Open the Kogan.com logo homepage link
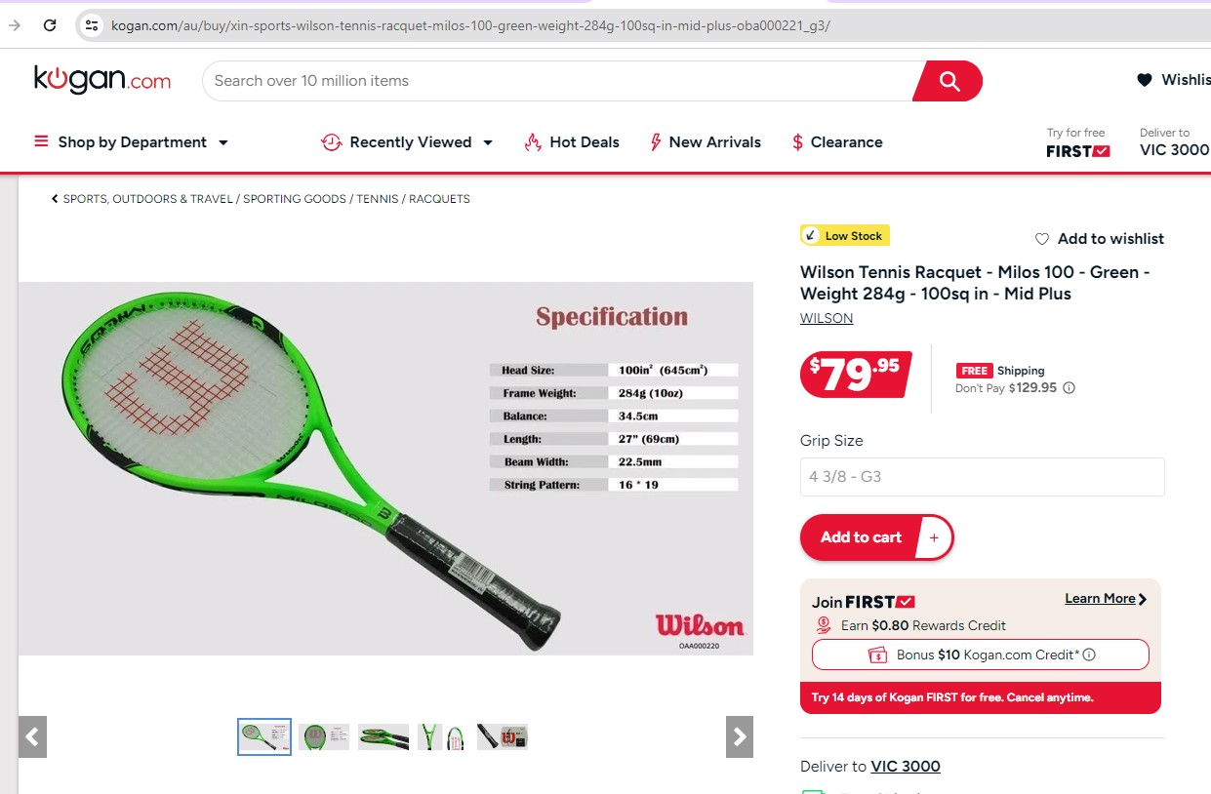Viewport: 1211px width, 794px height. pos(102,80)
